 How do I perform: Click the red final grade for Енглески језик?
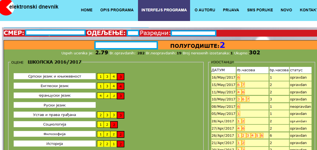[x=121, y=86]
